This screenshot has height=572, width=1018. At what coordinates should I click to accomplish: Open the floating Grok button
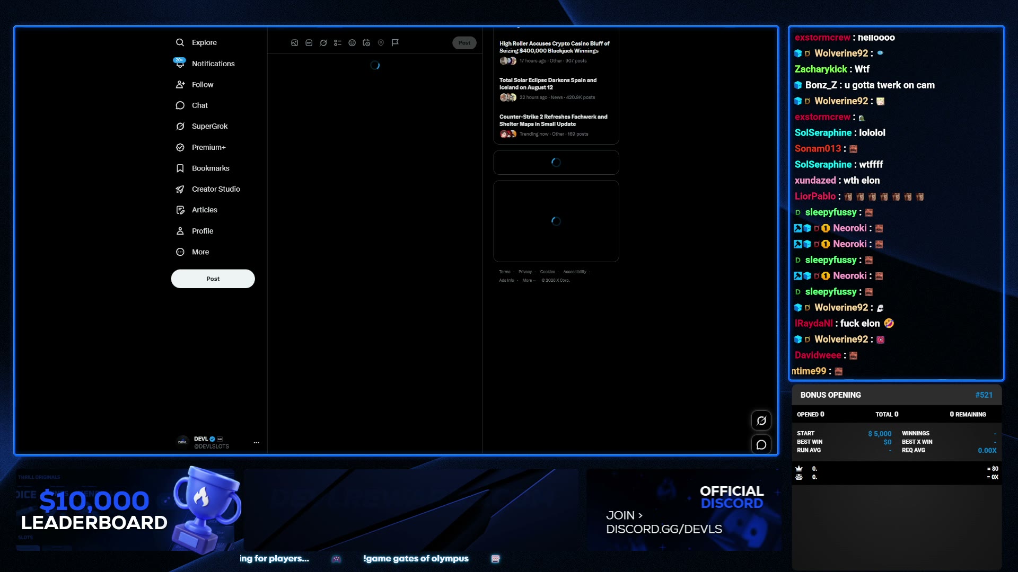coord(761,421)
